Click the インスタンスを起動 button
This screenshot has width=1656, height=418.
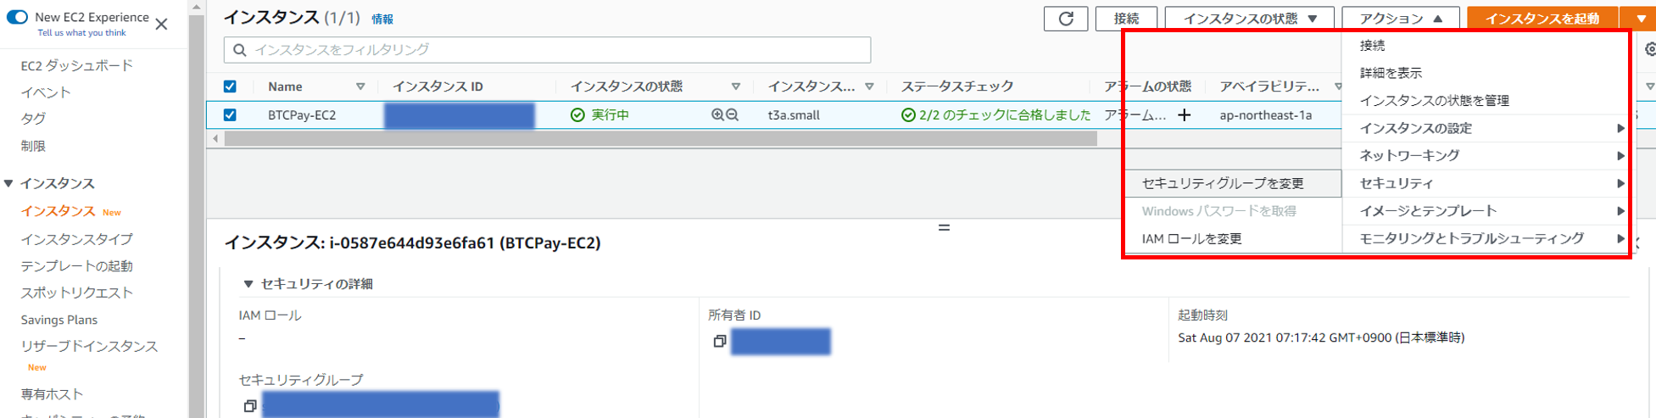coord(1542,19)
